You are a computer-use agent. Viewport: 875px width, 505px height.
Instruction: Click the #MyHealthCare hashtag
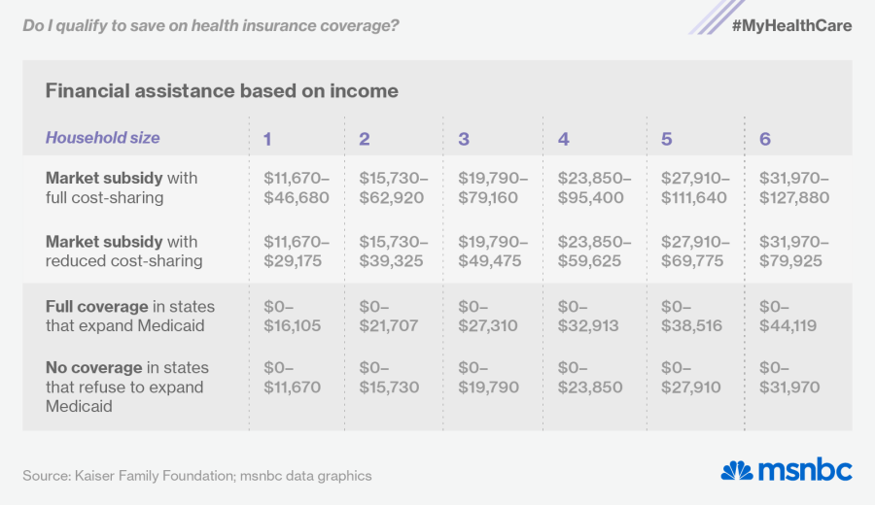tap(790, 26)
